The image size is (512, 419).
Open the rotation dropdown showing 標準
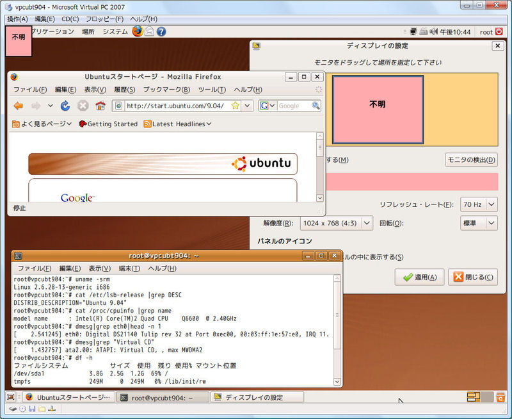pos(479,223)
